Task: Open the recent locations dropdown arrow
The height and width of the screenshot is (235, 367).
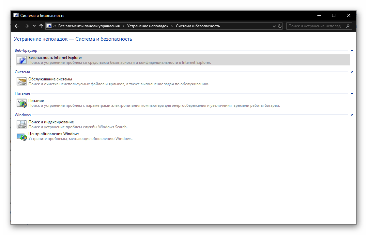Action: click(x=34, y=26)
